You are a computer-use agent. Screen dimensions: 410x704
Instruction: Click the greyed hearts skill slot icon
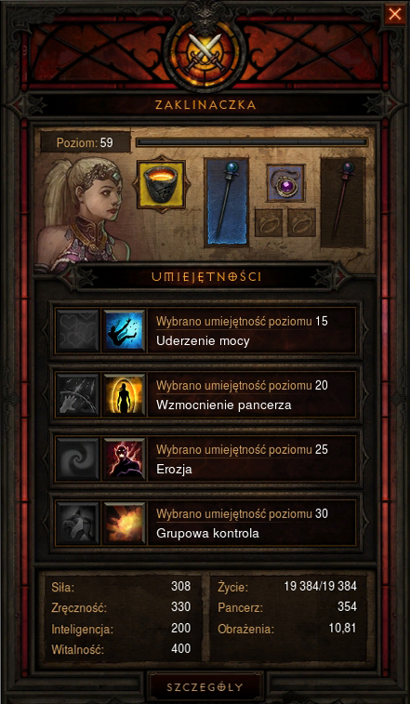77,330
